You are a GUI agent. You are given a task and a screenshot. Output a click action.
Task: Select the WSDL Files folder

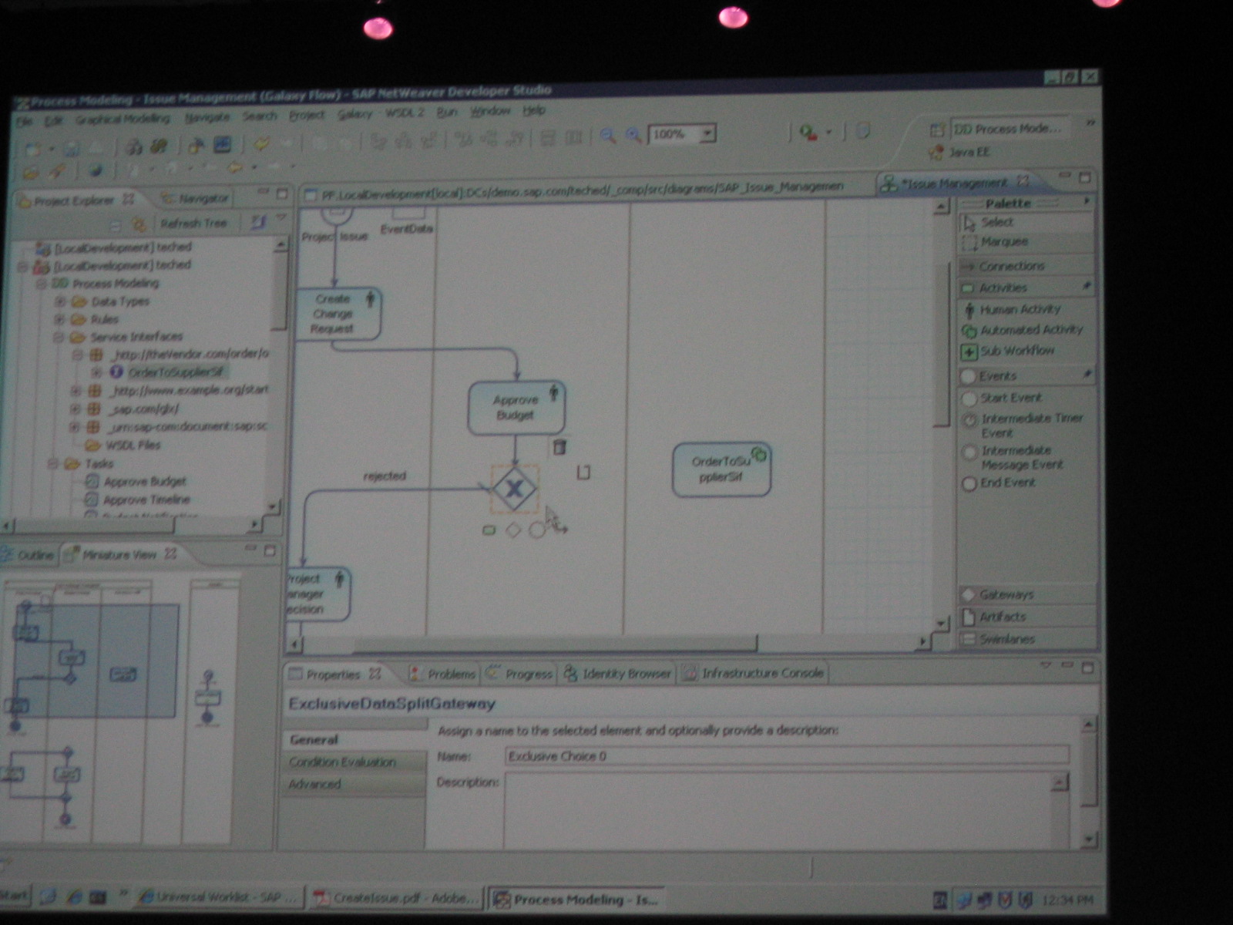(x=123, y=446)
